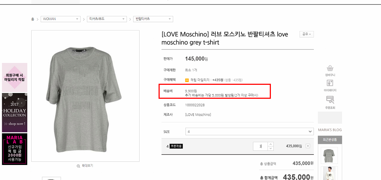Click the 홈 breadcrumb link
Screen dimensions: 381x180
coord(33,19)
